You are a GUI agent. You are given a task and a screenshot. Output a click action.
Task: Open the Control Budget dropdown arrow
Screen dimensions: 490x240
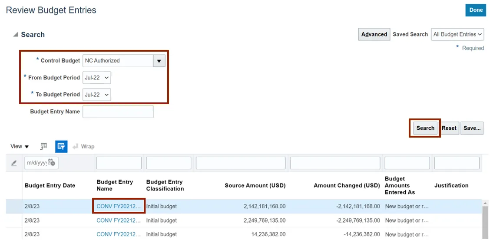click(x=159, y=61)
